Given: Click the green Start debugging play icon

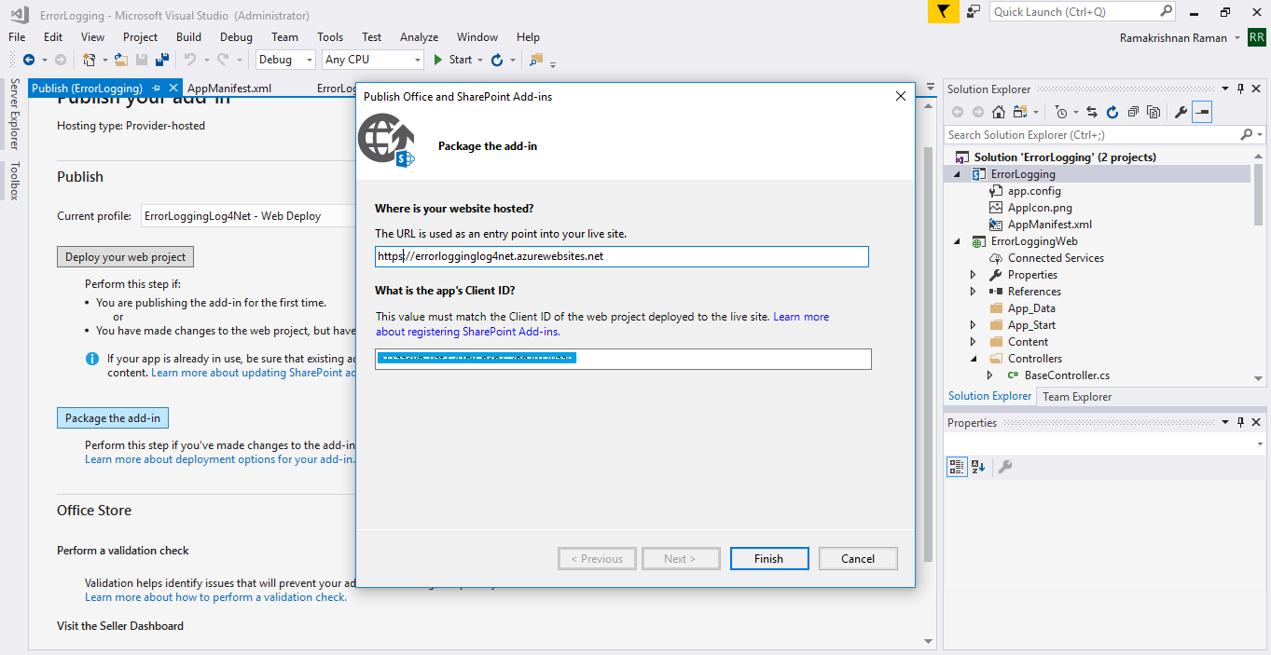Looking at the screenshot, I should (438, 60).
